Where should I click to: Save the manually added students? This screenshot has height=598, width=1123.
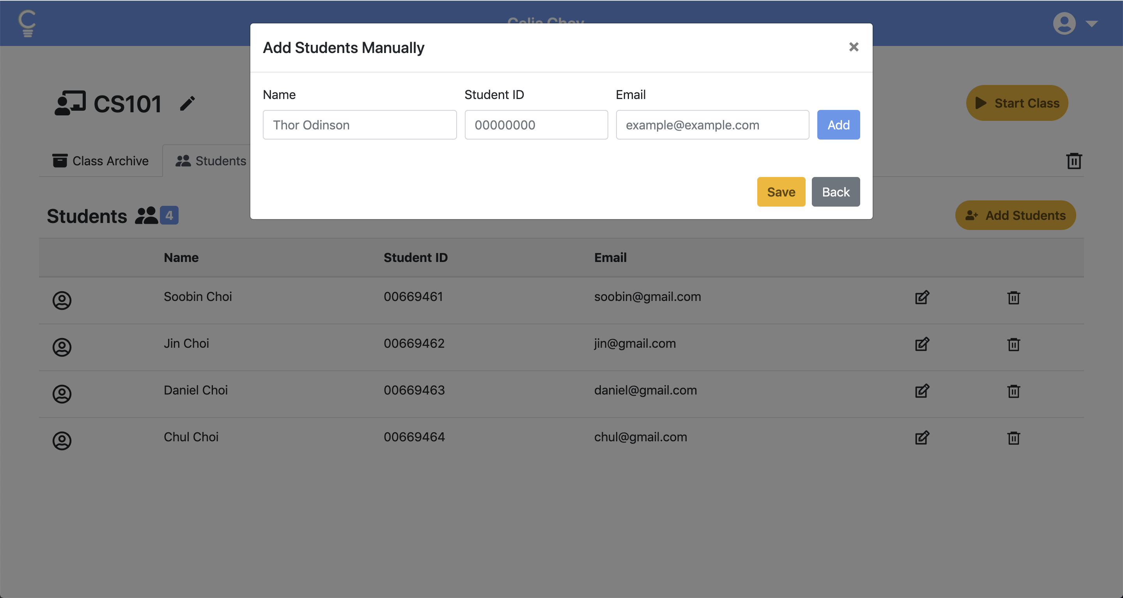[781, 192]
